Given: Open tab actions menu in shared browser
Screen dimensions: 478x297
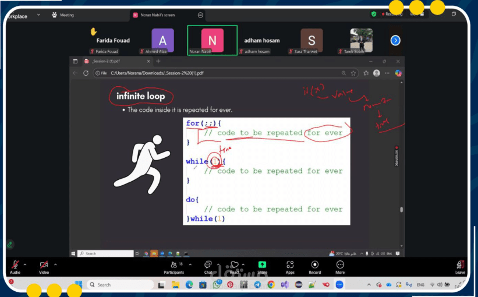Looking at the screenshot, I should point(75,61).
